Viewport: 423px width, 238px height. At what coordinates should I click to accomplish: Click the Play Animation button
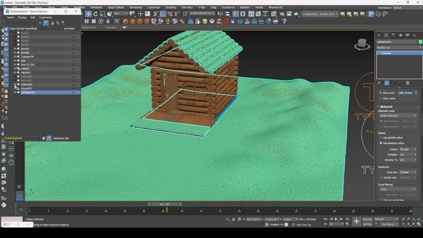point(336,219)
